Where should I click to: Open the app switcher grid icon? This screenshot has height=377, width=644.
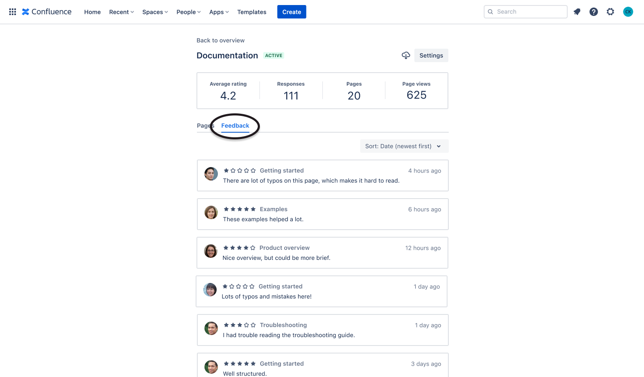point(13,12)
